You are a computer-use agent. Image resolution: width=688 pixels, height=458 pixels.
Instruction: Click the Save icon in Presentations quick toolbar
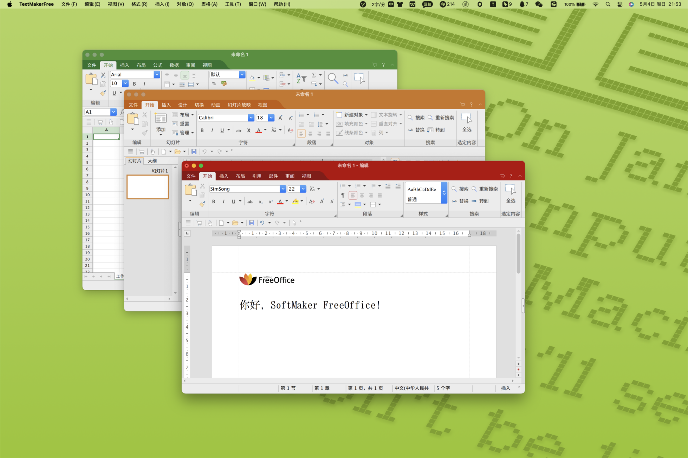(x=194, y=152)
